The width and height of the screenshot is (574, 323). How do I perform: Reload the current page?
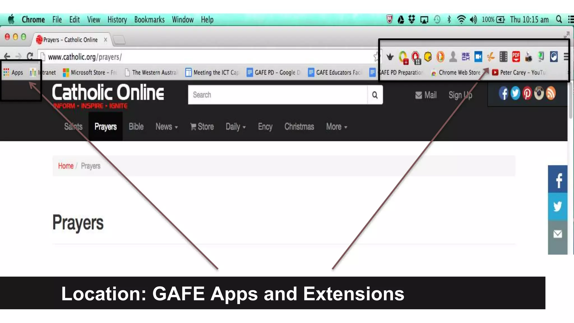(x=30, y=57)
